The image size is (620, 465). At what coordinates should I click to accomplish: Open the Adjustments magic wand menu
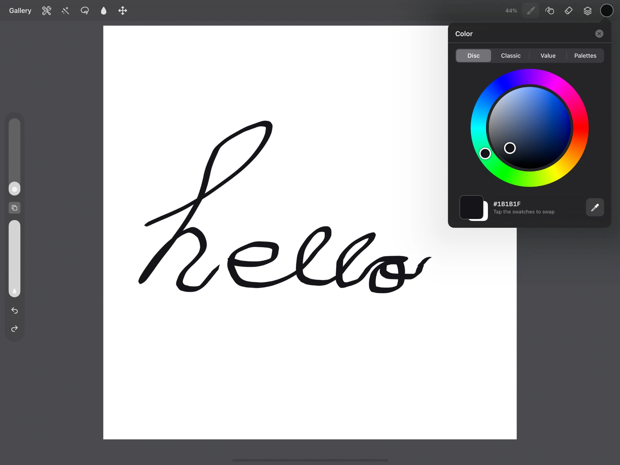pyautogui.click(x=66, y=11)
